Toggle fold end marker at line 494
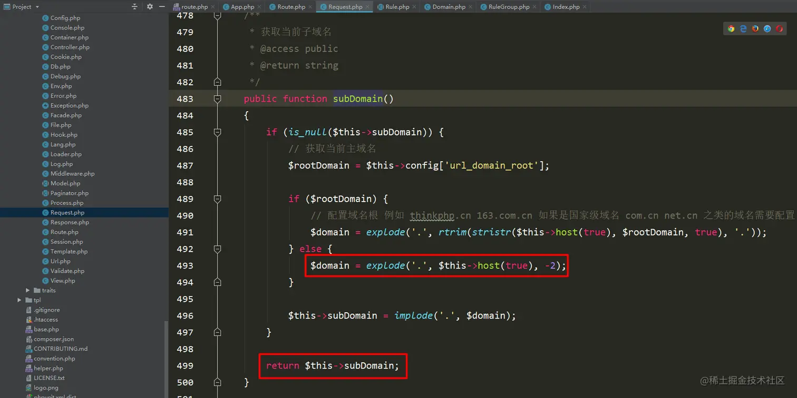 217,282
